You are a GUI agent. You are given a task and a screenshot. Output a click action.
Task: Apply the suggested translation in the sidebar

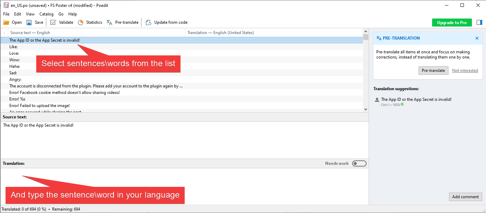tap(416, 99)
